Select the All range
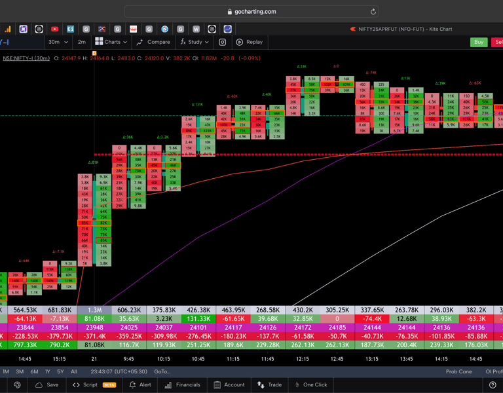The width and height of the screenshot is (503, 393). point(74,371)
